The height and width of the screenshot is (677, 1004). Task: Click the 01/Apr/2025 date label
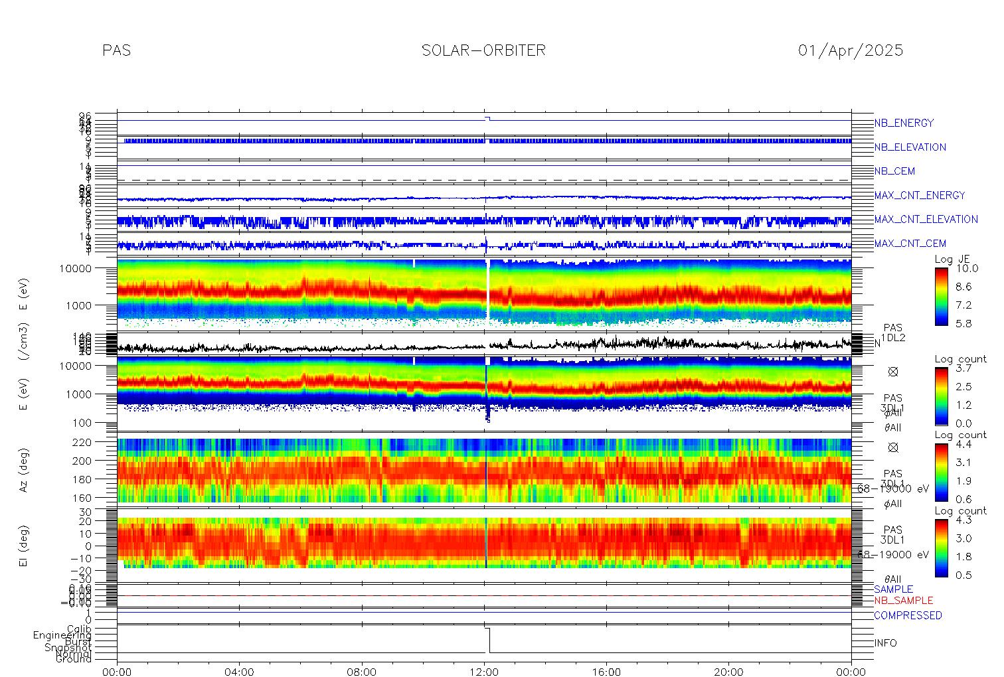(851, 50)
